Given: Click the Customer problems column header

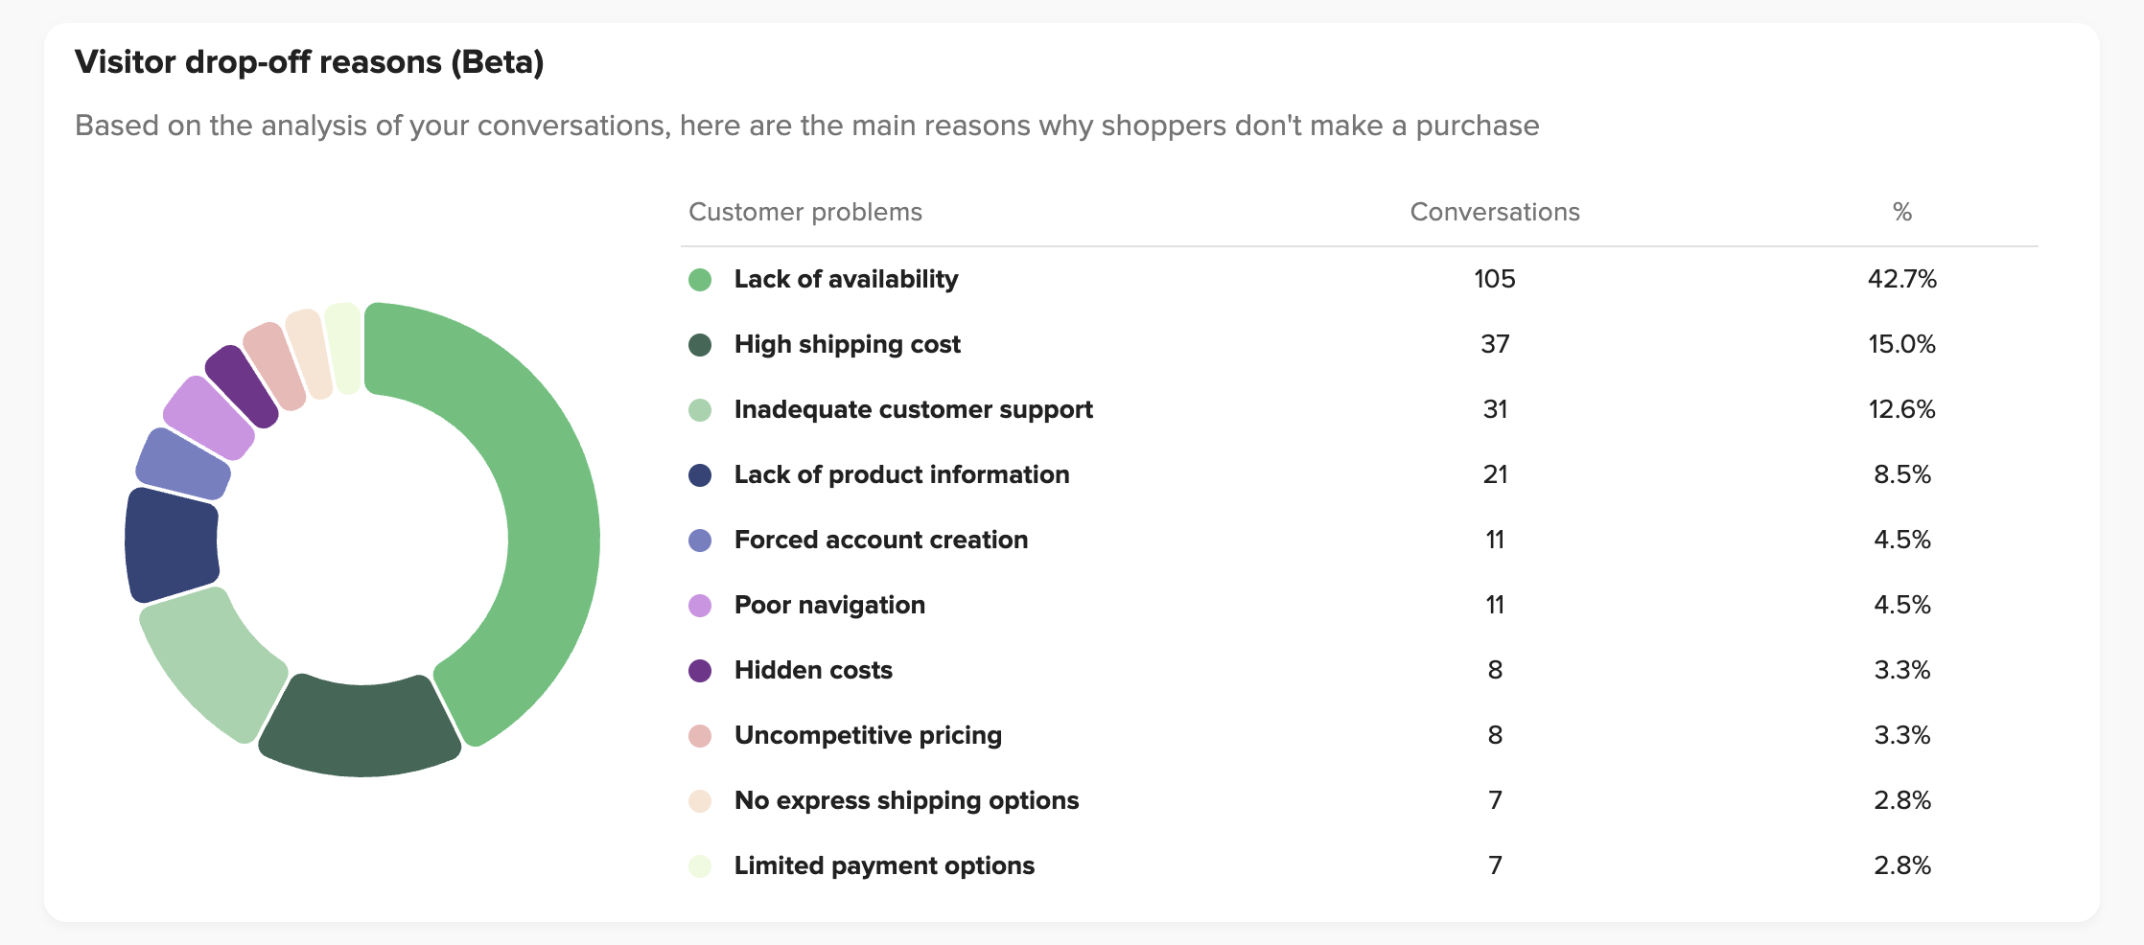Looking at the screenshot, I should coord(804,212).
